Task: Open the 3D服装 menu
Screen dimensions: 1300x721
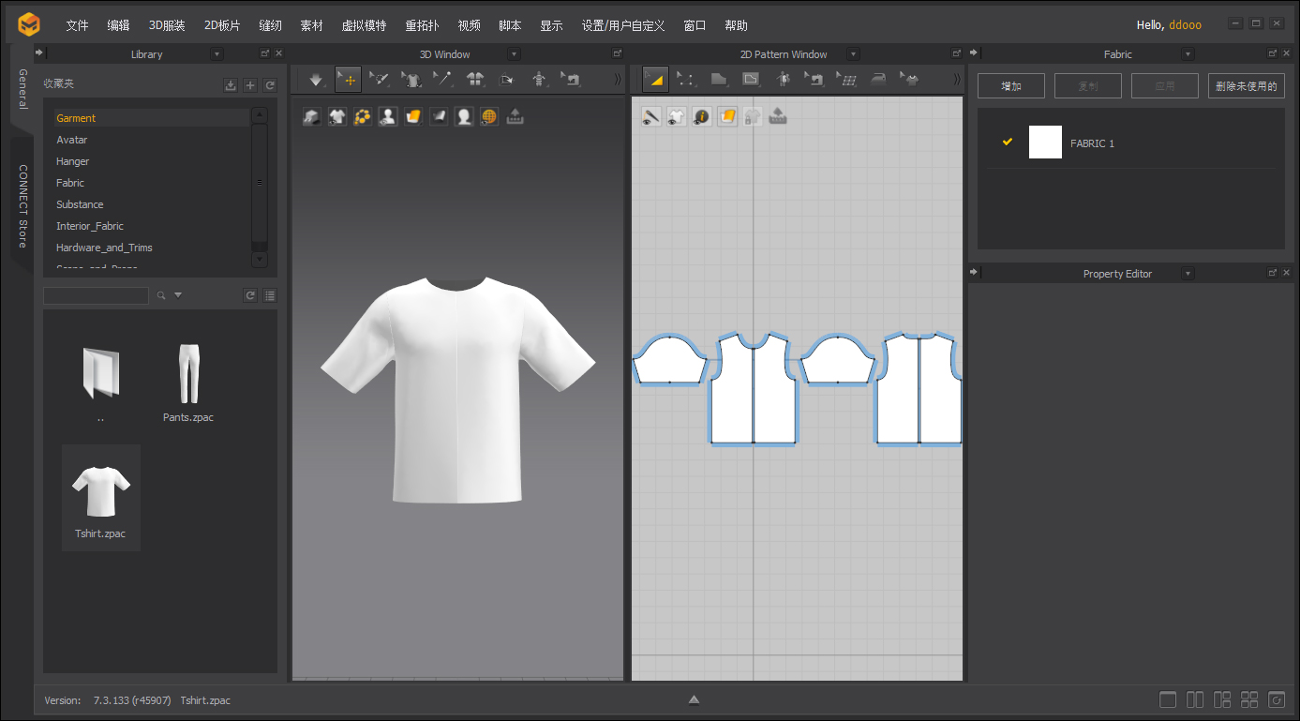Action: point(167,25)
